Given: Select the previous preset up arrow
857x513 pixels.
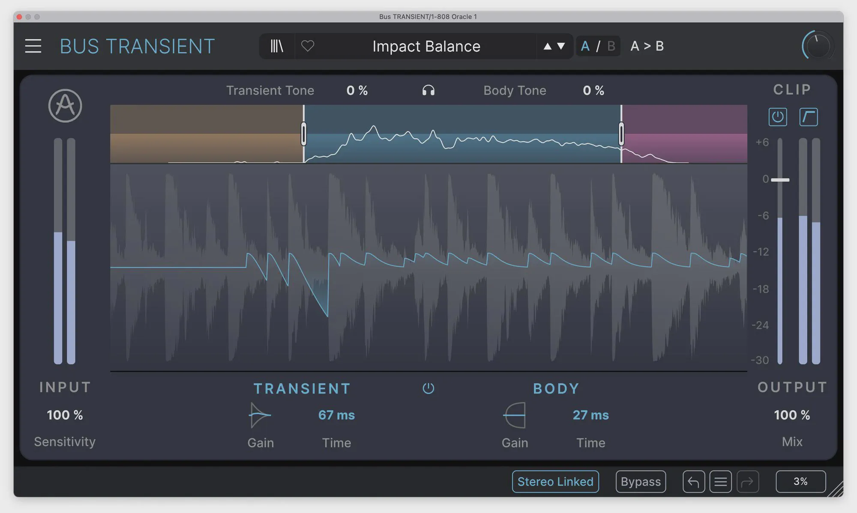Looking at the screenshot, I should (547, 46).
